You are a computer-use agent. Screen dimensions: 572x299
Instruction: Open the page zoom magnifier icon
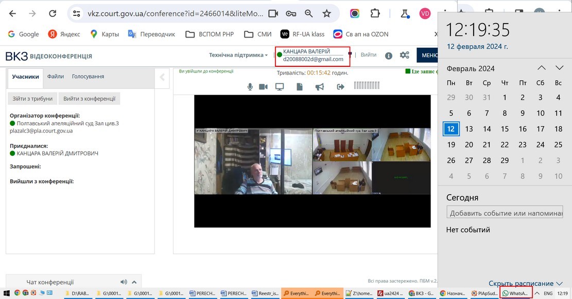tap(308, 13)
